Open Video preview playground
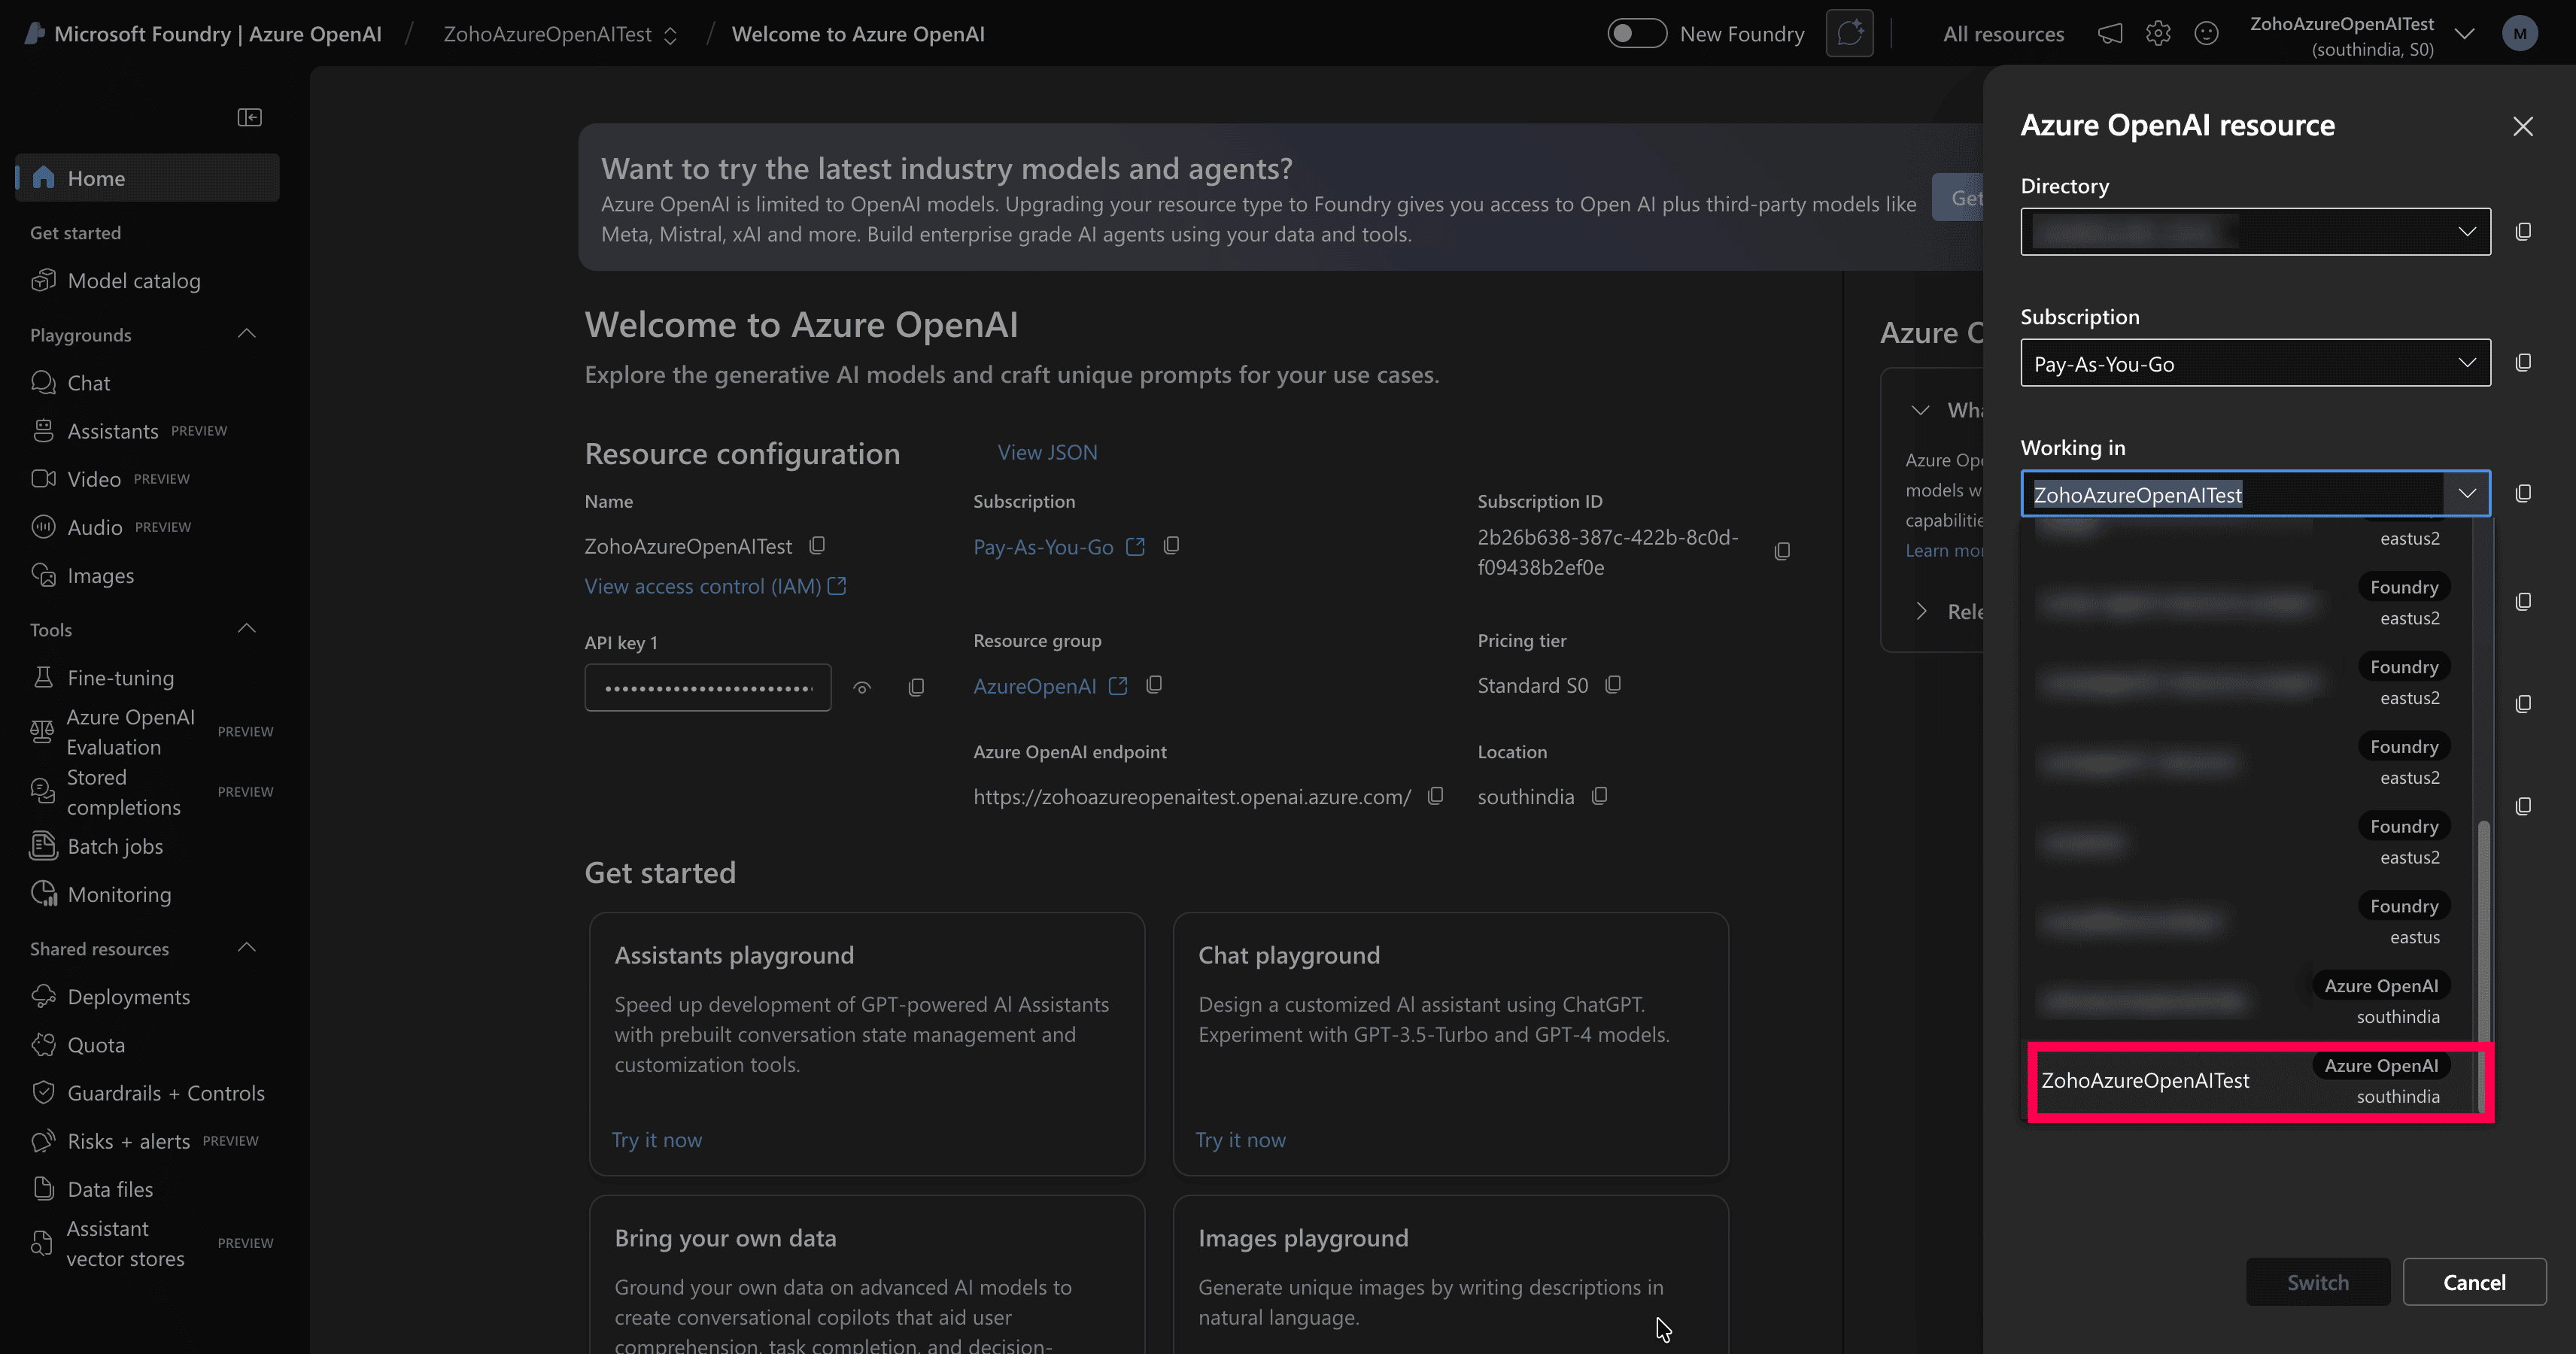 click(110, 479)
